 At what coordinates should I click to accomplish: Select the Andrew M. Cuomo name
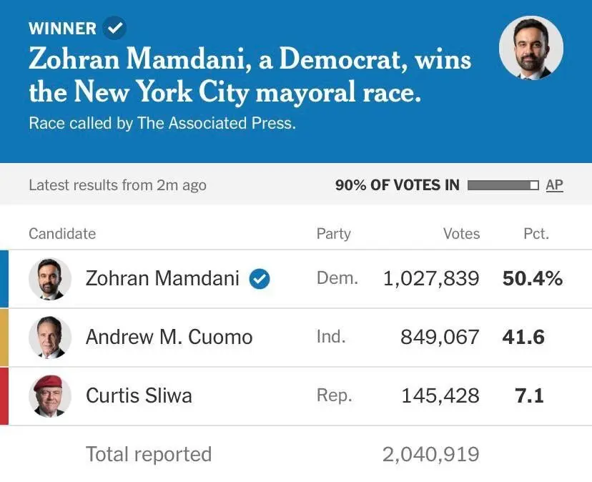(169, 338)
